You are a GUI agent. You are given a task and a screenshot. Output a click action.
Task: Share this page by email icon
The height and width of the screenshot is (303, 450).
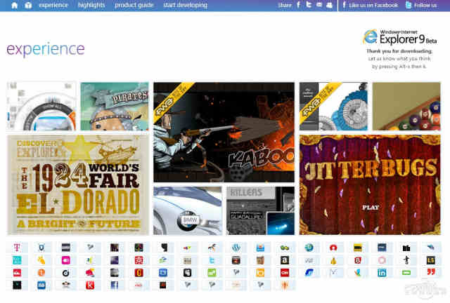pyautogui.click(x=319, y=5)
